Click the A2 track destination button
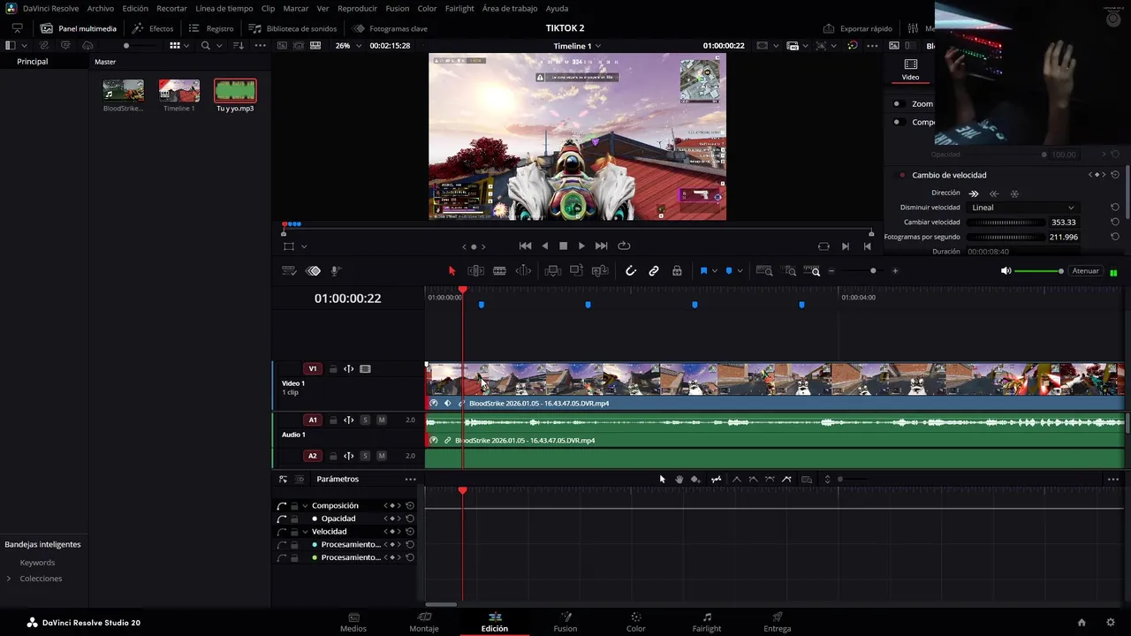Viewport: 1131px width, 636px height. pos(312,456)
